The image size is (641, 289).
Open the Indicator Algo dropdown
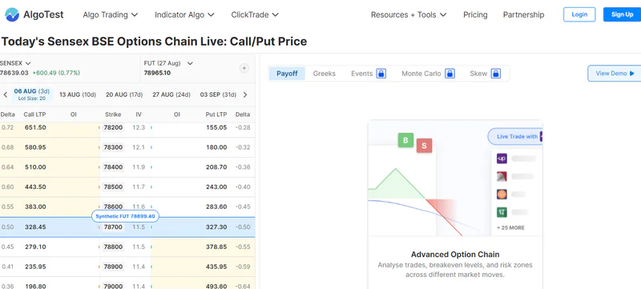pos(184,14)
